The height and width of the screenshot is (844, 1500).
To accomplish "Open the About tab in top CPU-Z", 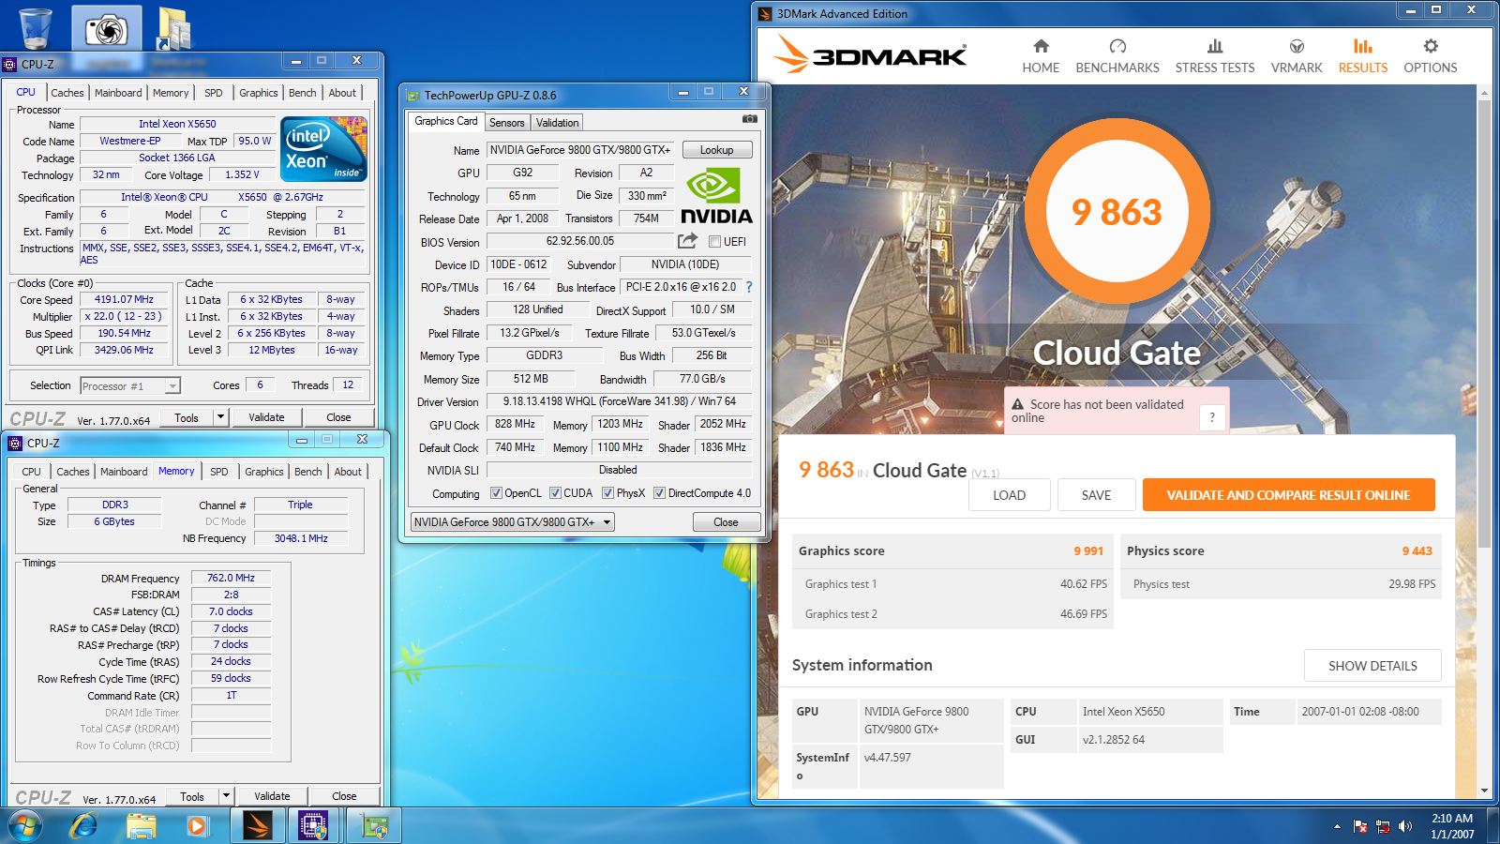I will tap(342, 93).
